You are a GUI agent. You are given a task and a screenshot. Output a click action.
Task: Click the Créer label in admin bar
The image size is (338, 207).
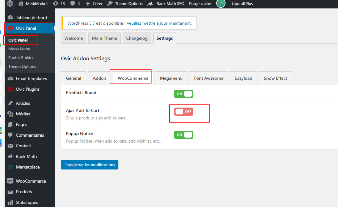coord(97,4)
